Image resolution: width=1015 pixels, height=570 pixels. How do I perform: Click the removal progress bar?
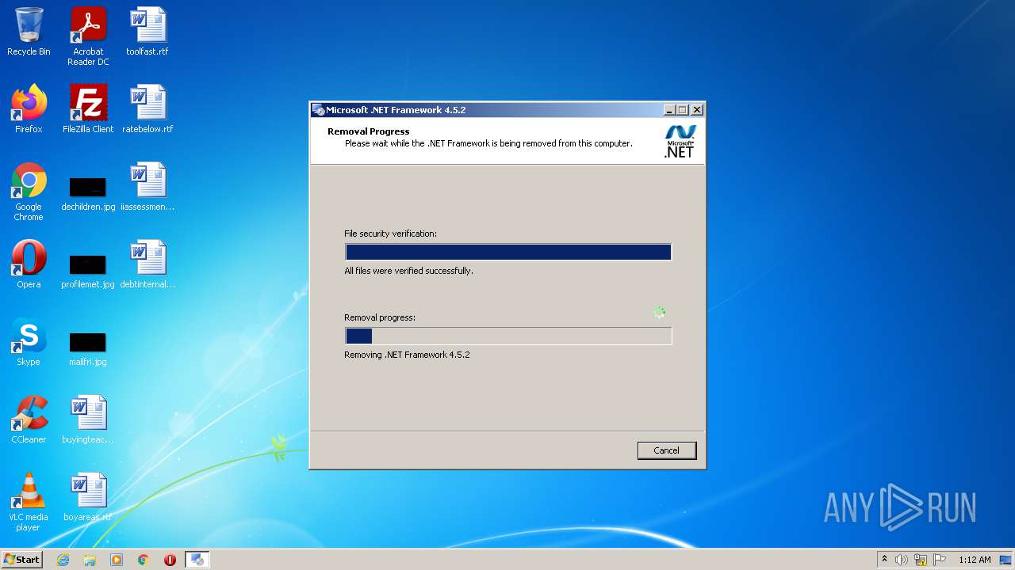pyautogui.click(x=508, y=336)
